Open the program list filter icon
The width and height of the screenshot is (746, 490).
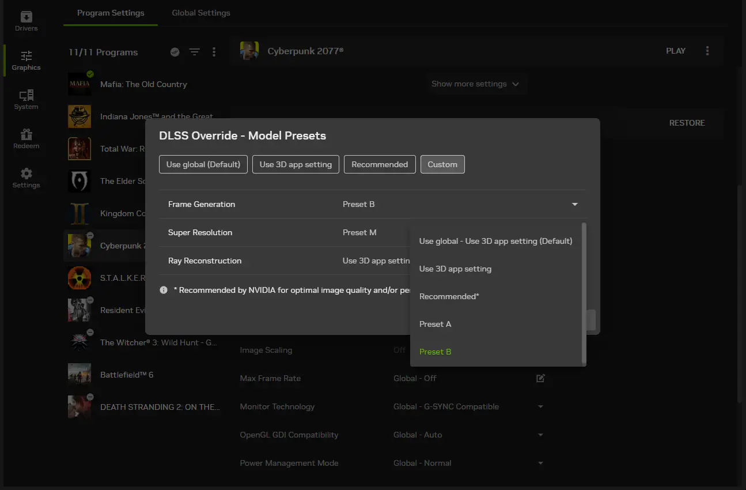195,52
